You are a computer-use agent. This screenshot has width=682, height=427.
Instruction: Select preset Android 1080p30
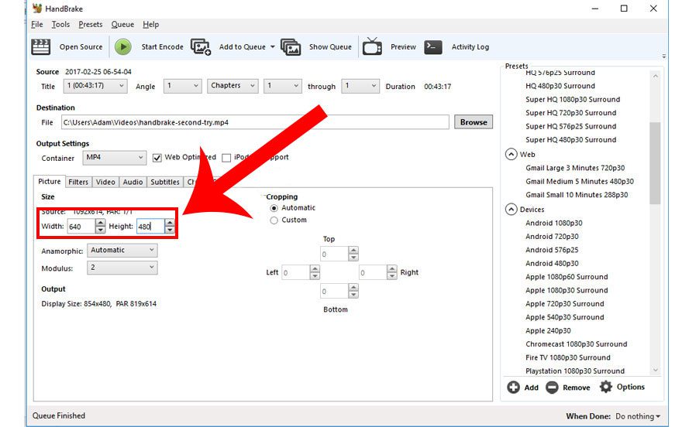553,223
